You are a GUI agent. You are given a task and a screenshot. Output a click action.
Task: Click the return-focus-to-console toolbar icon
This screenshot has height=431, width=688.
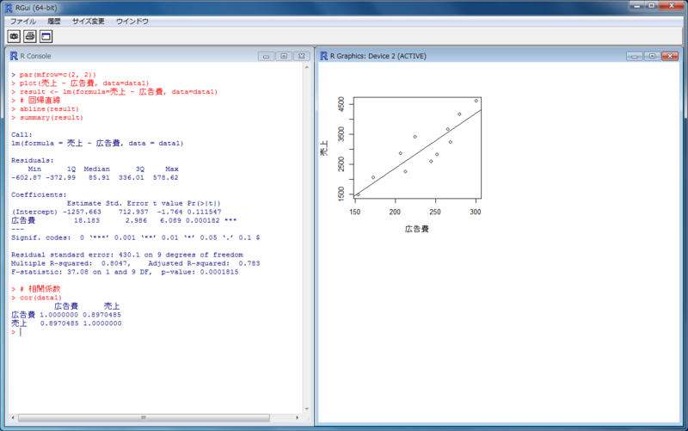(46, 36)
